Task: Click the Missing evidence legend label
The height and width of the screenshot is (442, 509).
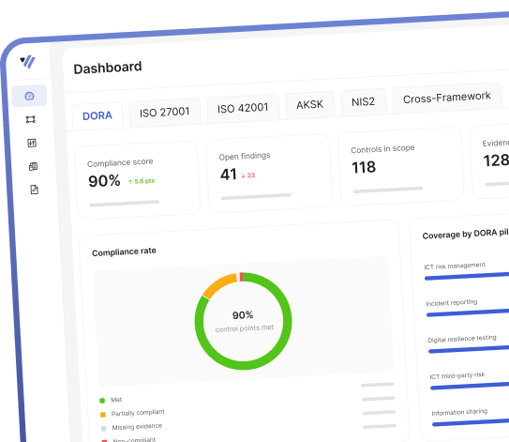Action: pyautogui.click(x=137, y=427)
